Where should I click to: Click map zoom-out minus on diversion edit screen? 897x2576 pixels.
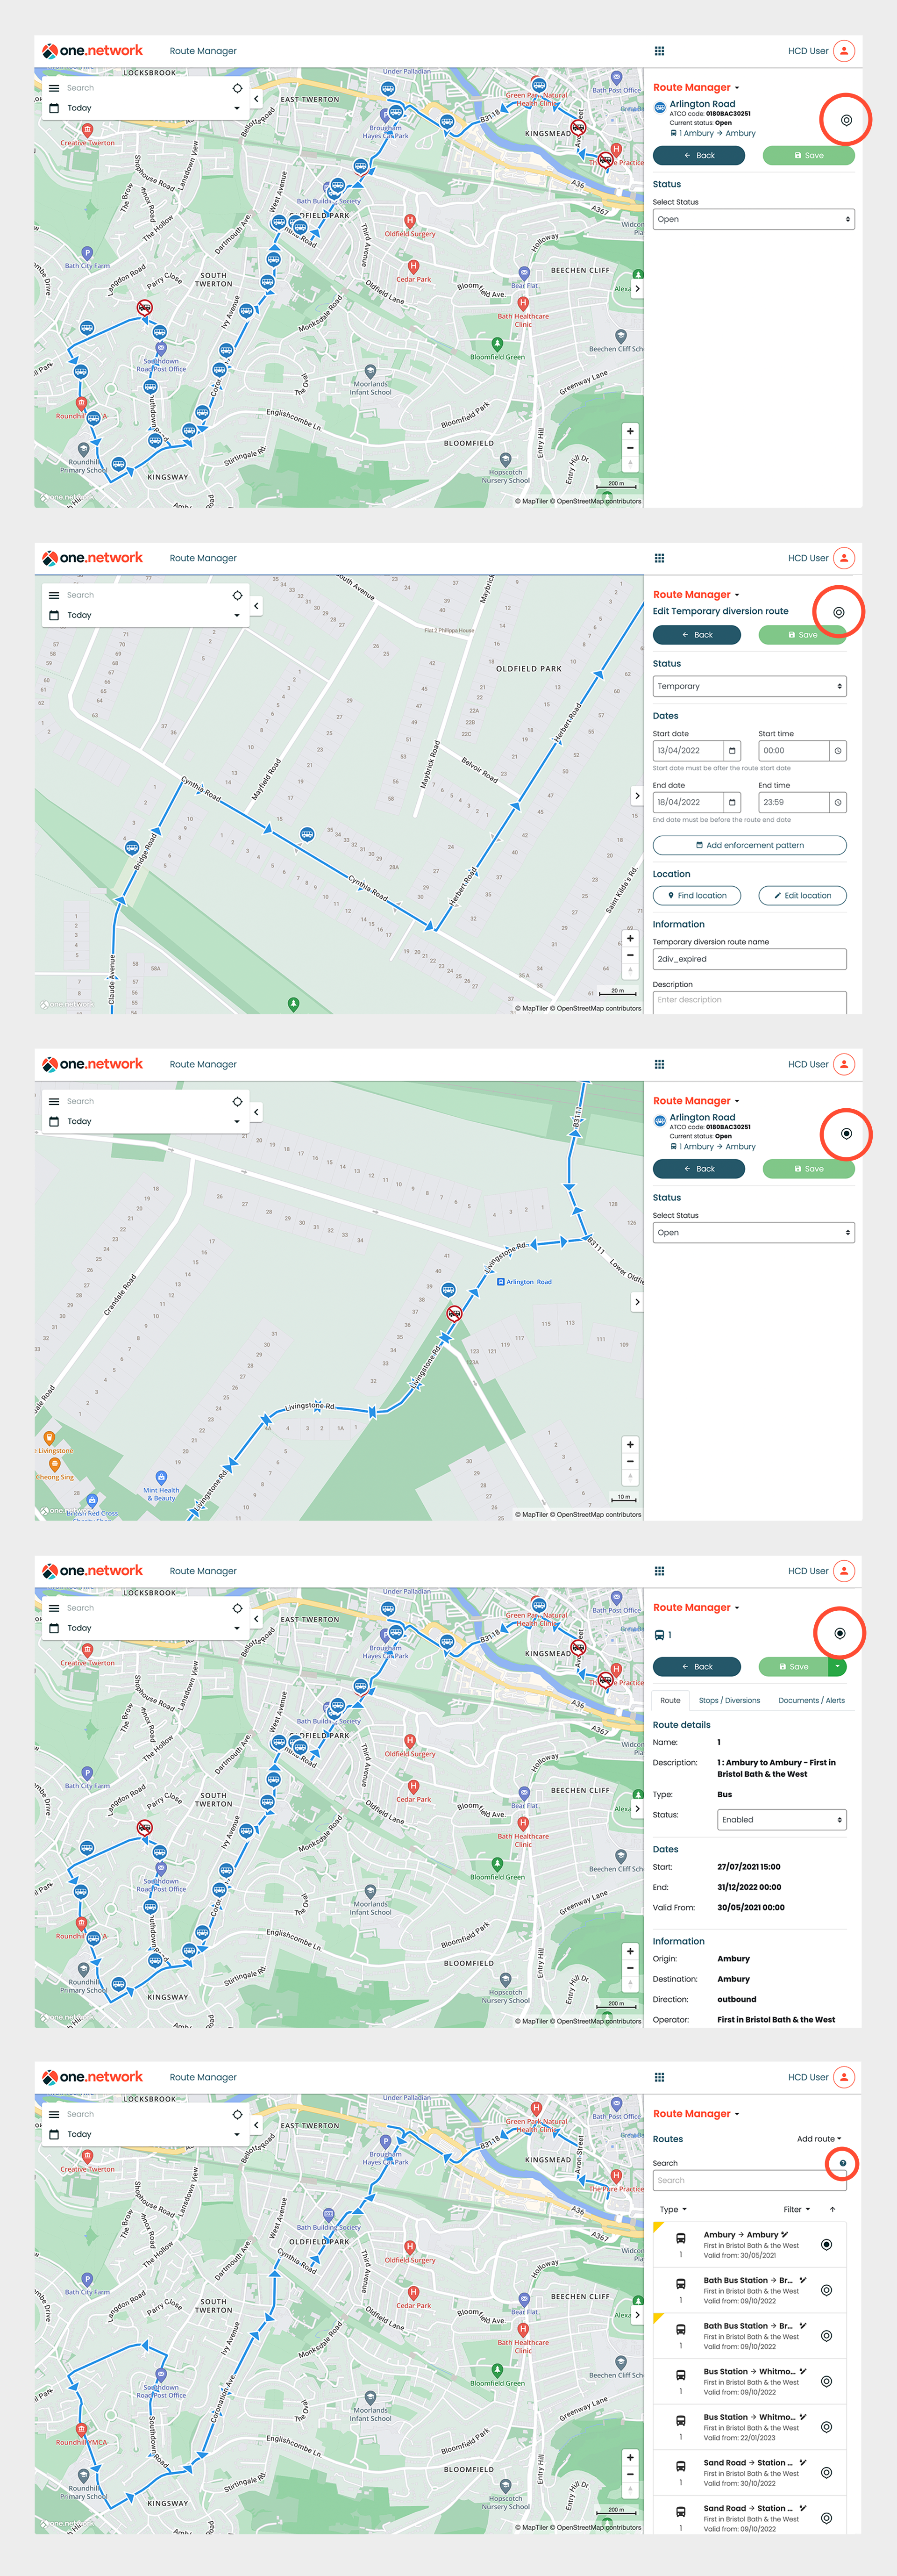(630, 955)
